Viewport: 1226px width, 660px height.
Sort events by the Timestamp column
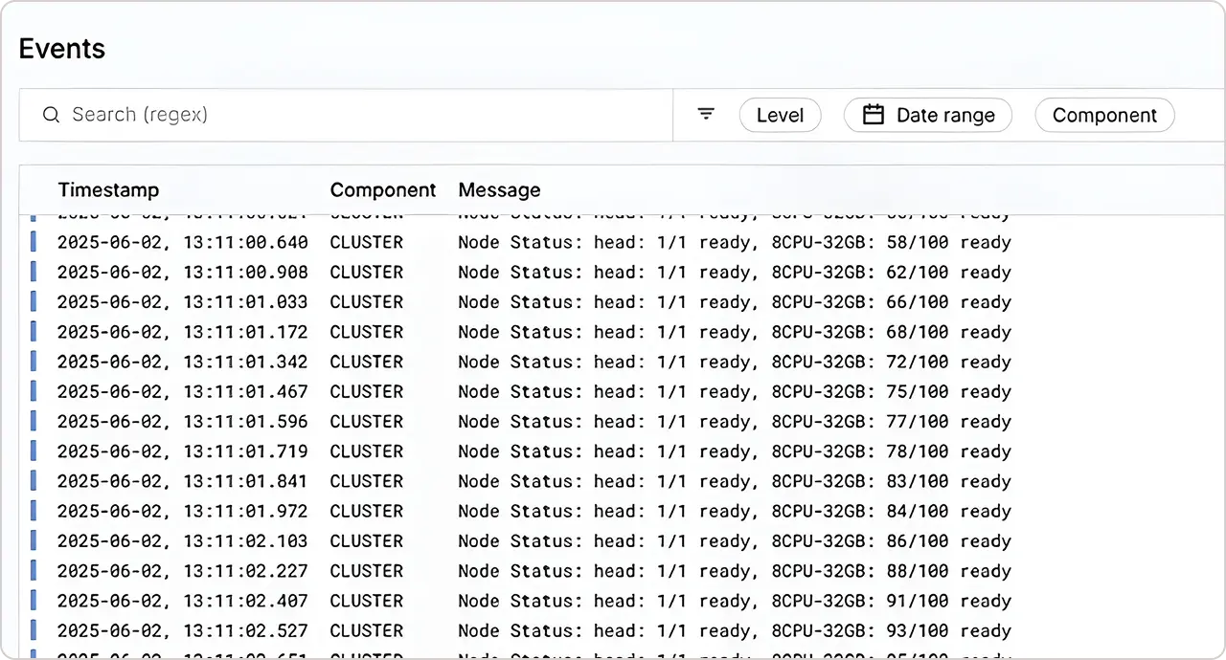(108, 189)
